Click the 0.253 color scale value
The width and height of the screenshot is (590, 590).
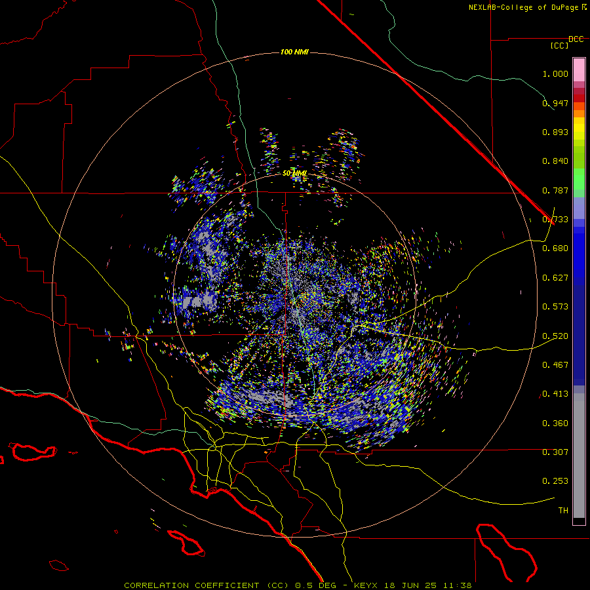(555, 481)
